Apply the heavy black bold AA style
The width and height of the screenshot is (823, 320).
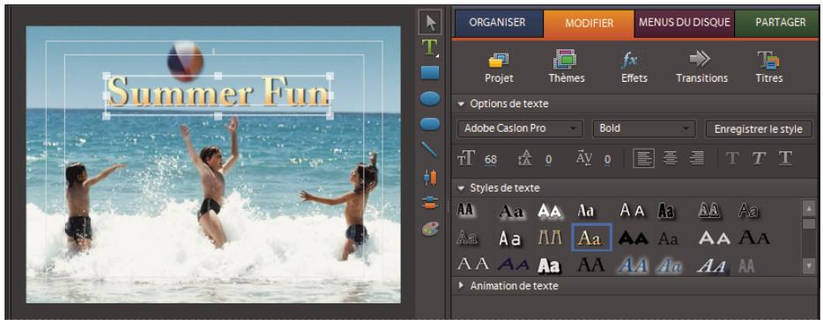tap(633, 239)
